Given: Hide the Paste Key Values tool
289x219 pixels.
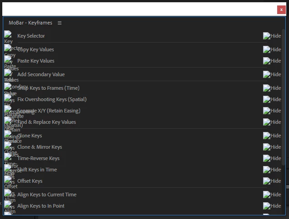Looking at the screenshot, I should pos(272,61).
